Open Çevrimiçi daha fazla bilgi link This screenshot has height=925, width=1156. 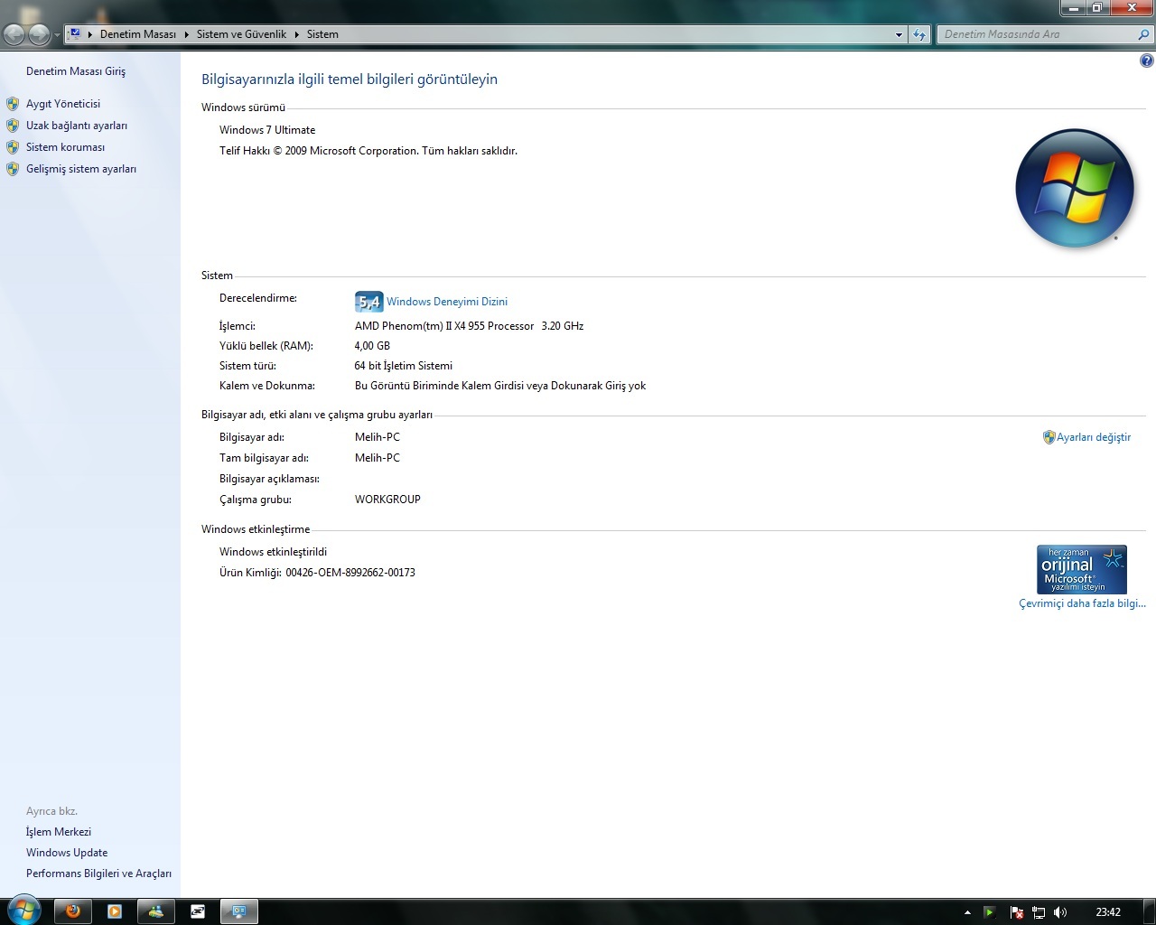click(1082, 603)
